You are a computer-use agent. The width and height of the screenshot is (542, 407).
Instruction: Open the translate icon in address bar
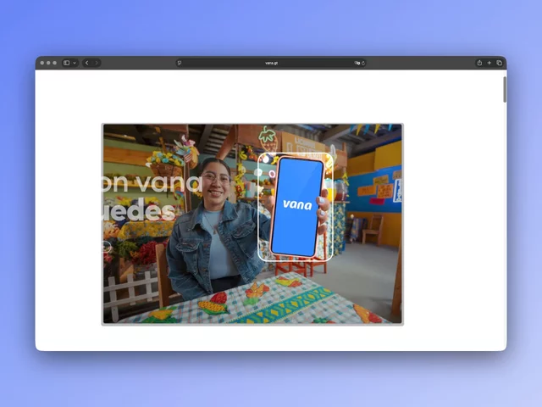[357, 63]
